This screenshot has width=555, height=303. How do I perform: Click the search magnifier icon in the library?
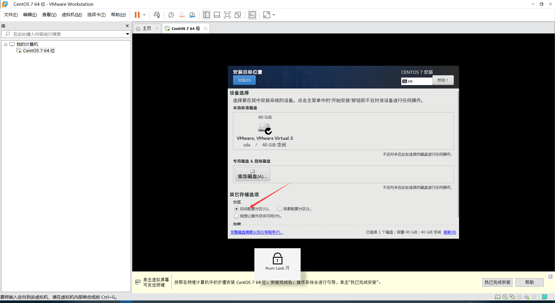[8, 34]
